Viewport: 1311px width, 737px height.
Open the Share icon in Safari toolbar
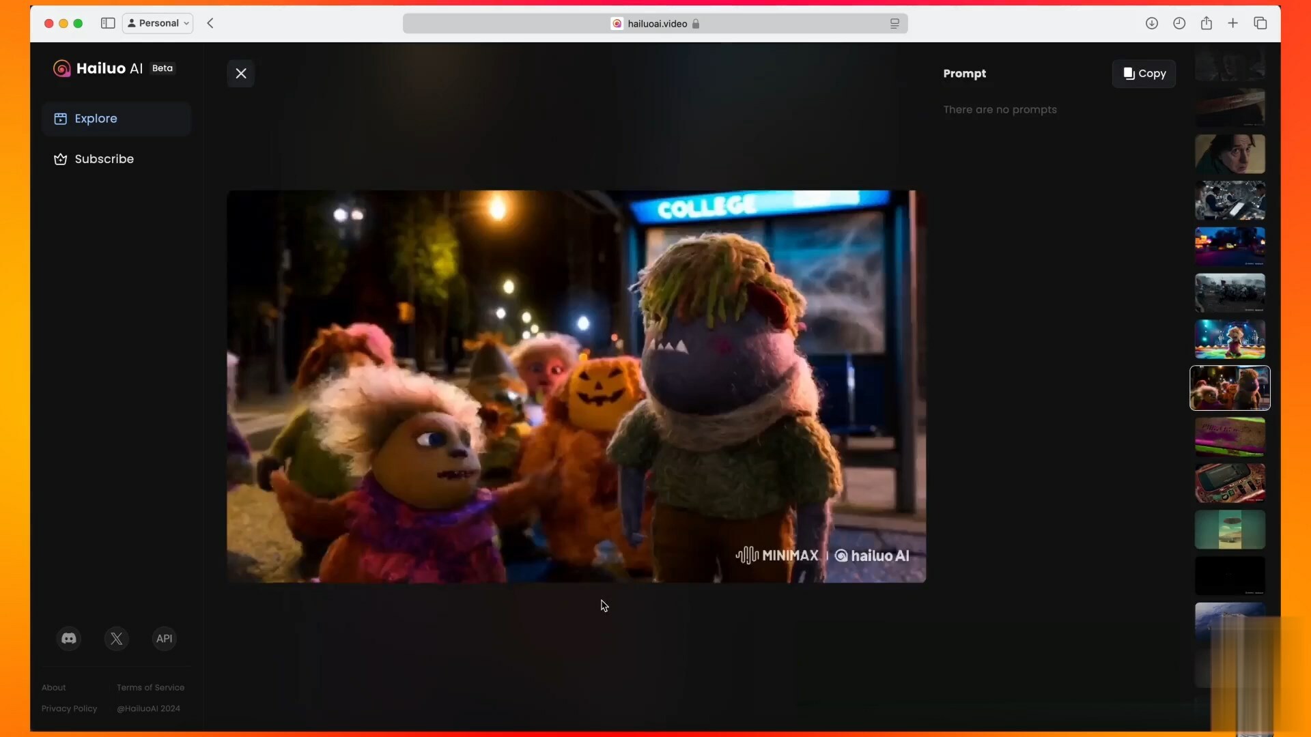(x=1207, y=23)
